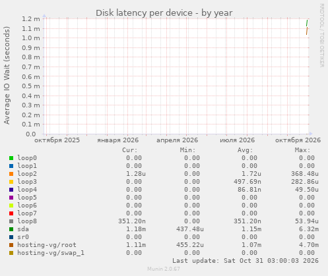Click the '1.2 m' y-axis tick label

click(31, 19)
